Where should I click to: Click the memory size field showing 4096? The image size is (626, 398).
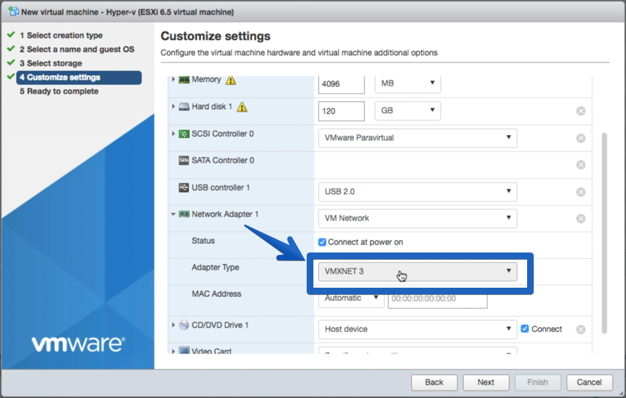(x=341, y=84)
